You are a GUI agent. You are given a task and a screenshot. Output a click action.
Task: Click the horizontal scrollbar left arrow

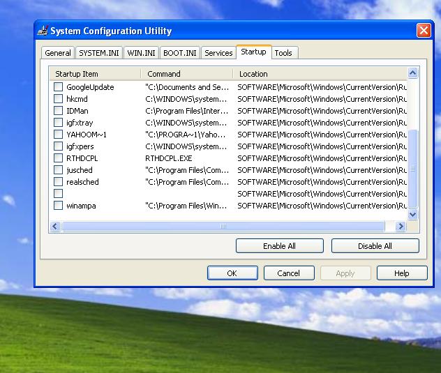point(55,227)
